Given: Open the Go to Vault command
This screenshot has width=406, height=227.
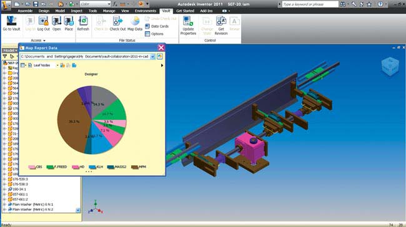Looking at the screenshot, I should [11, 24].
